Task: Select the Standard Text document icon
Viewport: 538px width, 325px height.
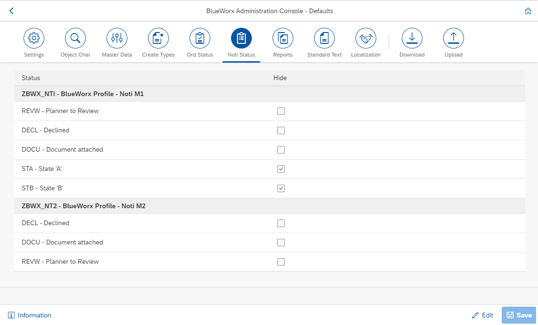Action: (x=324, y=38)
